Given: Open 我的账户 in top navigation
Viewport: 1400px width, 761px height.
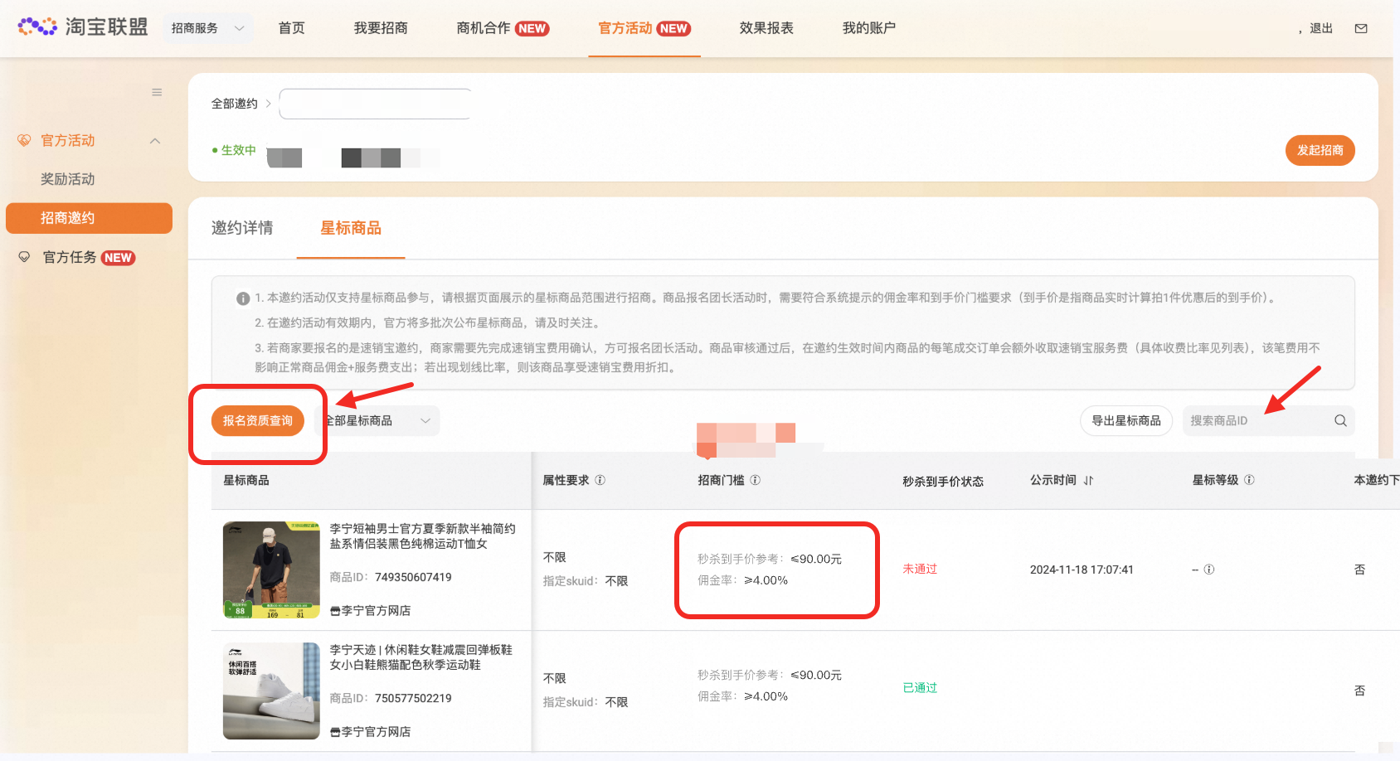Looking at the screenshot, I should click(x=869, y=28).
